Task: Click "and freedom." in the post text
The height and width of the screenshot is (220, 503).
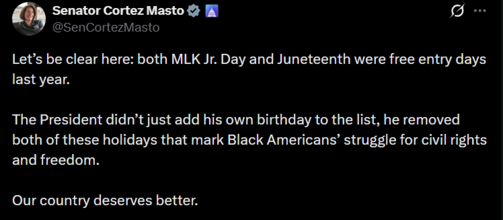Action: click(x=56, y=160)
